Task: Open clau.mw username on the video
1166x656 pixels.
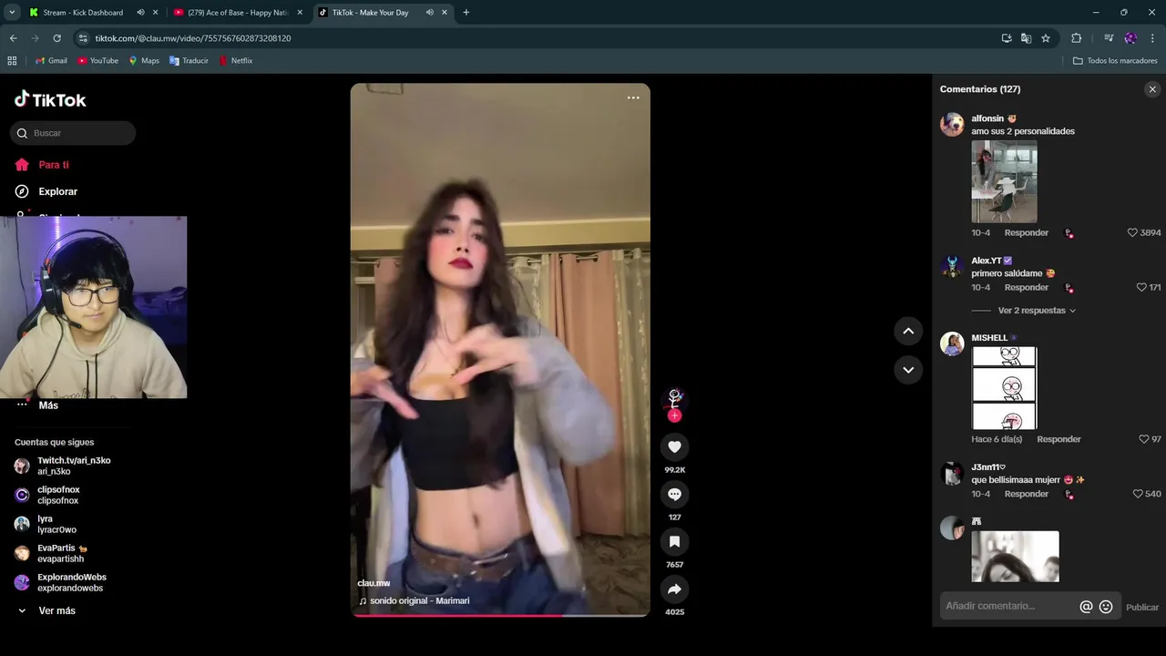Action: [373, 583]
